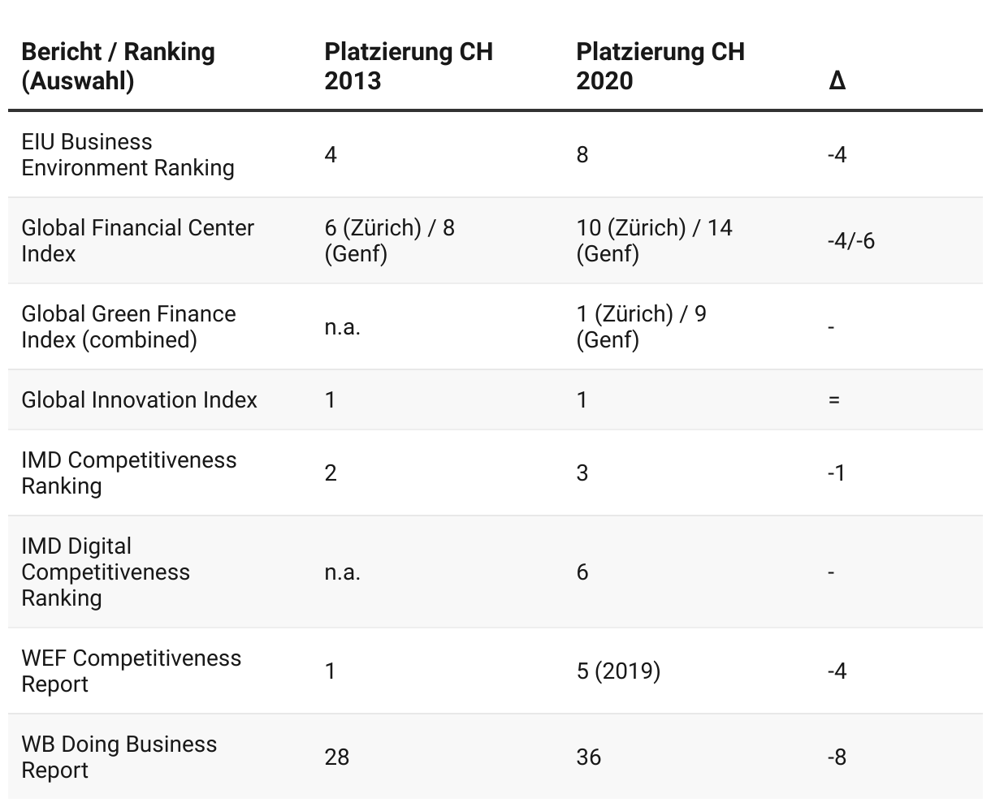The width and height of the screenshot is (991, 807).
Task: Click the "-4/-6" delta cell
Action: (850, 240)
